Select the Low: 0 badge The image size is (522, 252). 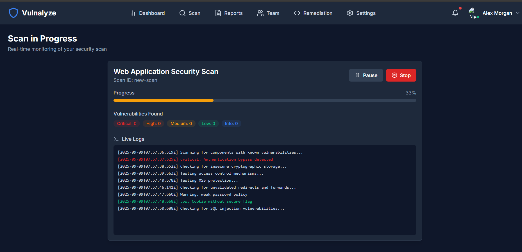coord(208,124)
